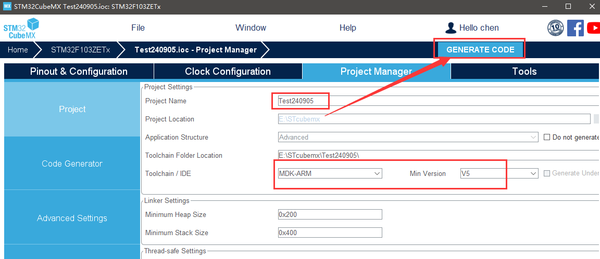600x259 pixels.
Task: Open the YouTube icon link
Action: coord(593,28)
